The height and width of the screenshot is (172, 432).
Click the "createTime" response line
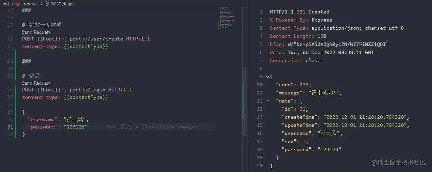click(346, 117)
